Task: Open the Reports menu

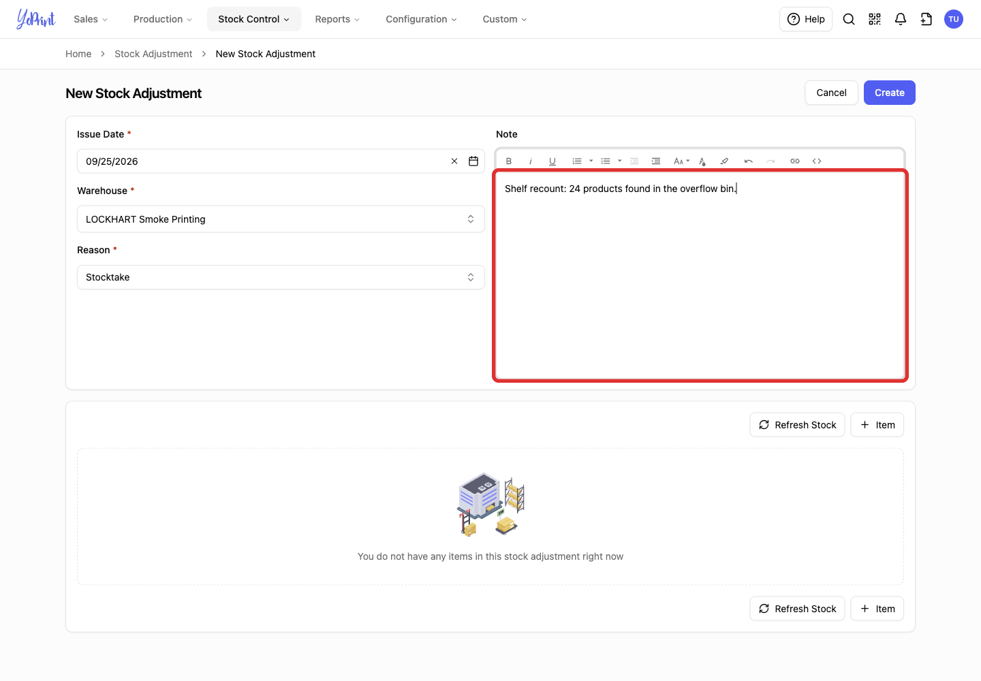Action: pos(337,19)
